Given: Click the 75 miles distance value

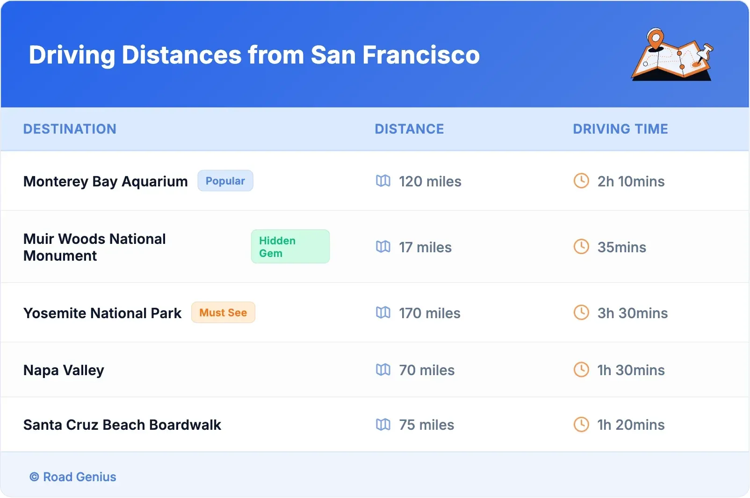Looking at the screenshot, I should pyautogui.click(x=426, y=425).
